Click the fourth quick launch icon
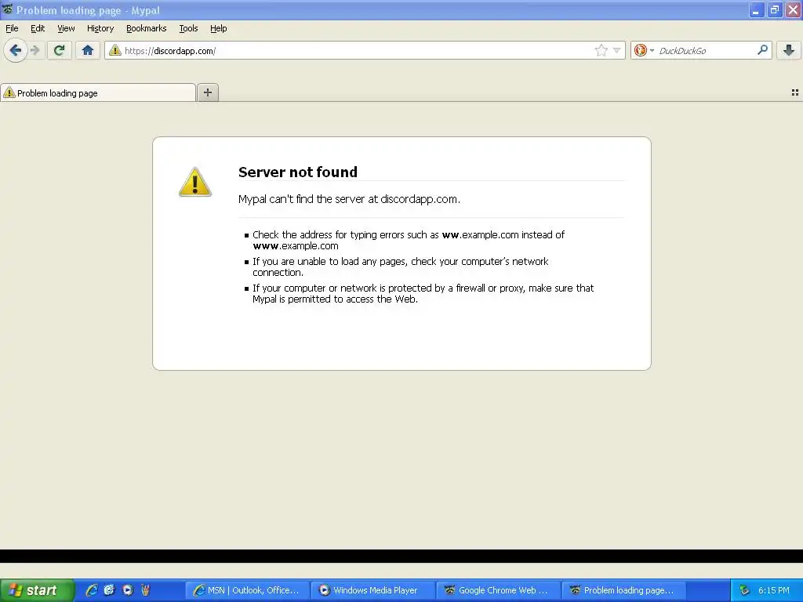The height and width of the screenshot is (602, 803). (x=145, y=590)
